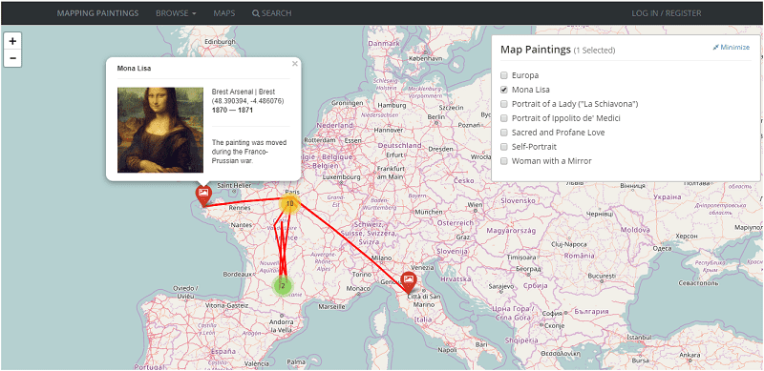Open the orange cluster marker at Paris

tap(290, 203)
